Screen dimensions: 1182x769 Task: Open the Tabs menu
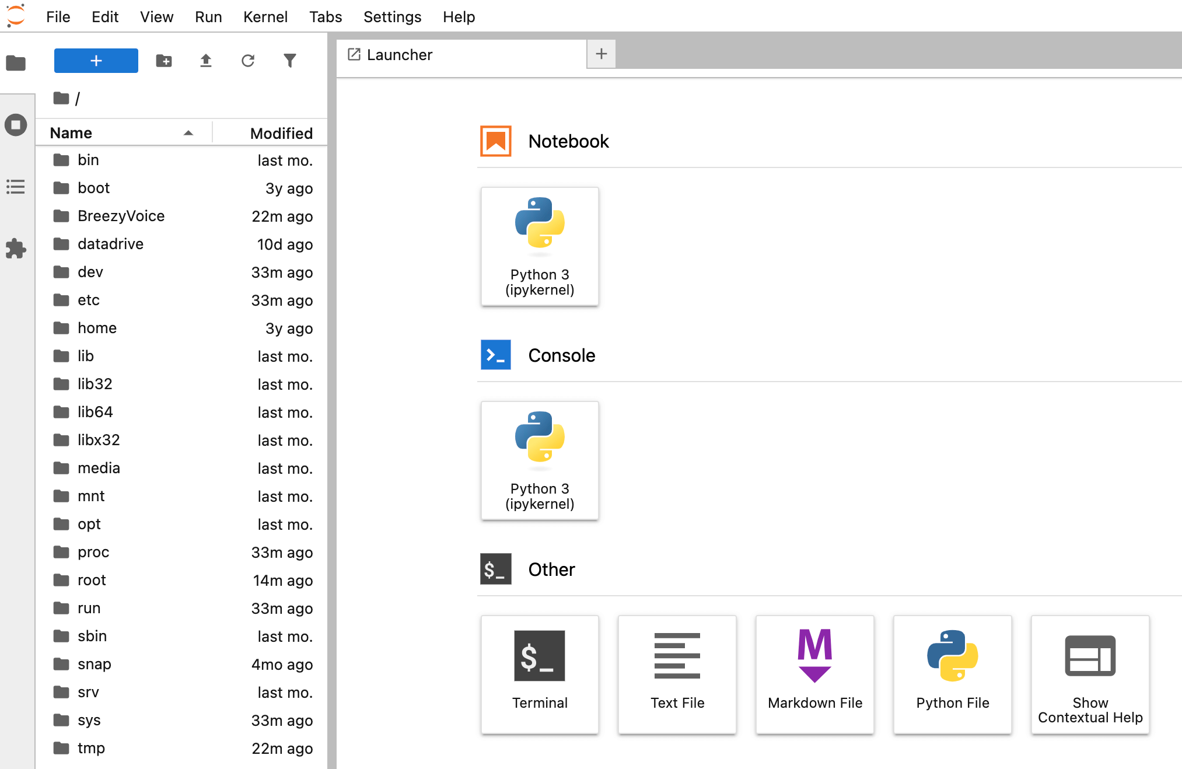(326, 17)
